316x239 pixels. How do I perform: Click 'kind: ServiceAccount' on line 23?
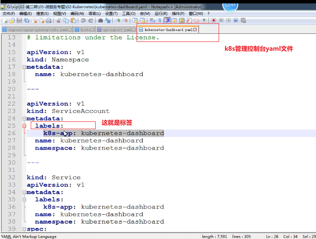68,111
